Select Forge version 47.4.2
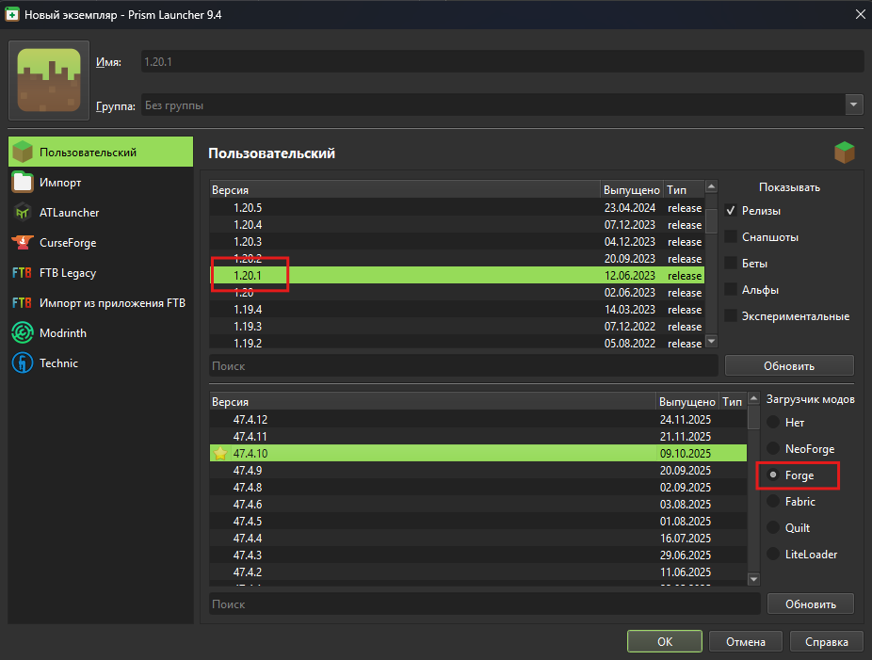The height and width of the screenshot is (660, 872). click(x=478, y=571)
